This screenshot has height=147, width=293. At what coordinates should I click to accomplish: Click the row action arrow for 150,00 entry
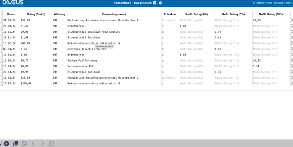(x=292, y=20)
